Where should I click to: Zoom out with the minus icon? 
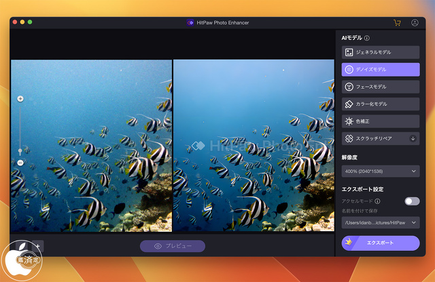(20, 163)
